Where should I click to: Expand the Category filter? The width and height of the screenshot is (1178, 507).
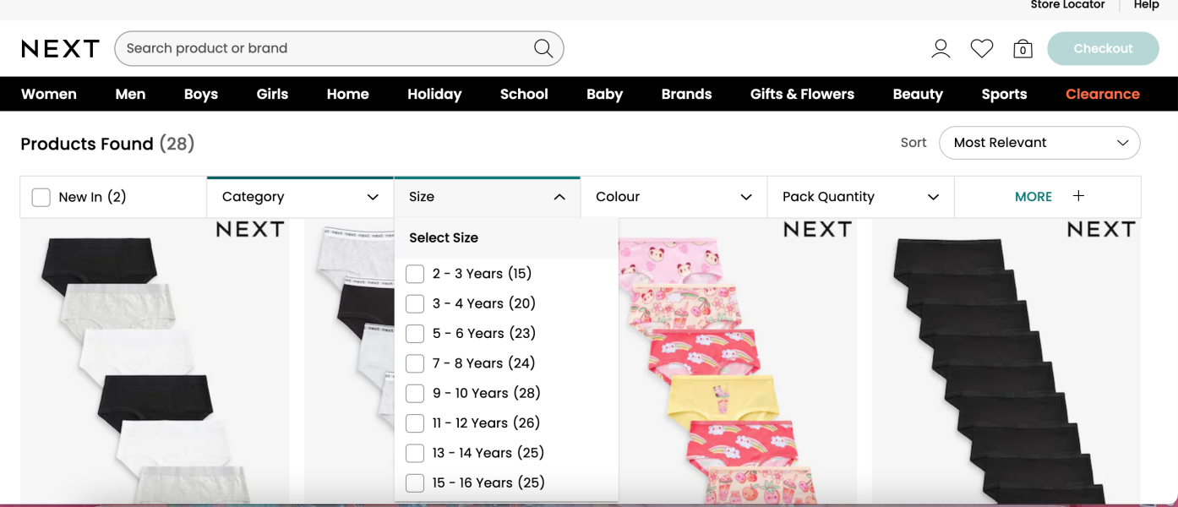pyautogui.click(x=300, y=197)
